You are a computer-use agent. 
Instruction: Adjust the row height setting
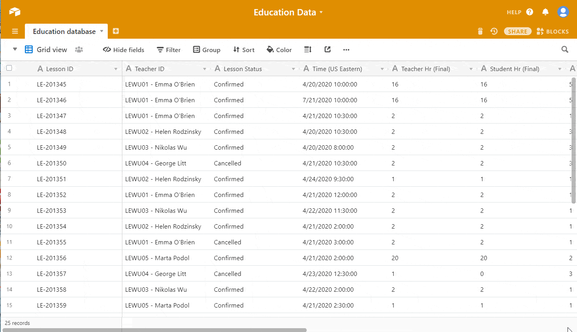coord(307,49)
